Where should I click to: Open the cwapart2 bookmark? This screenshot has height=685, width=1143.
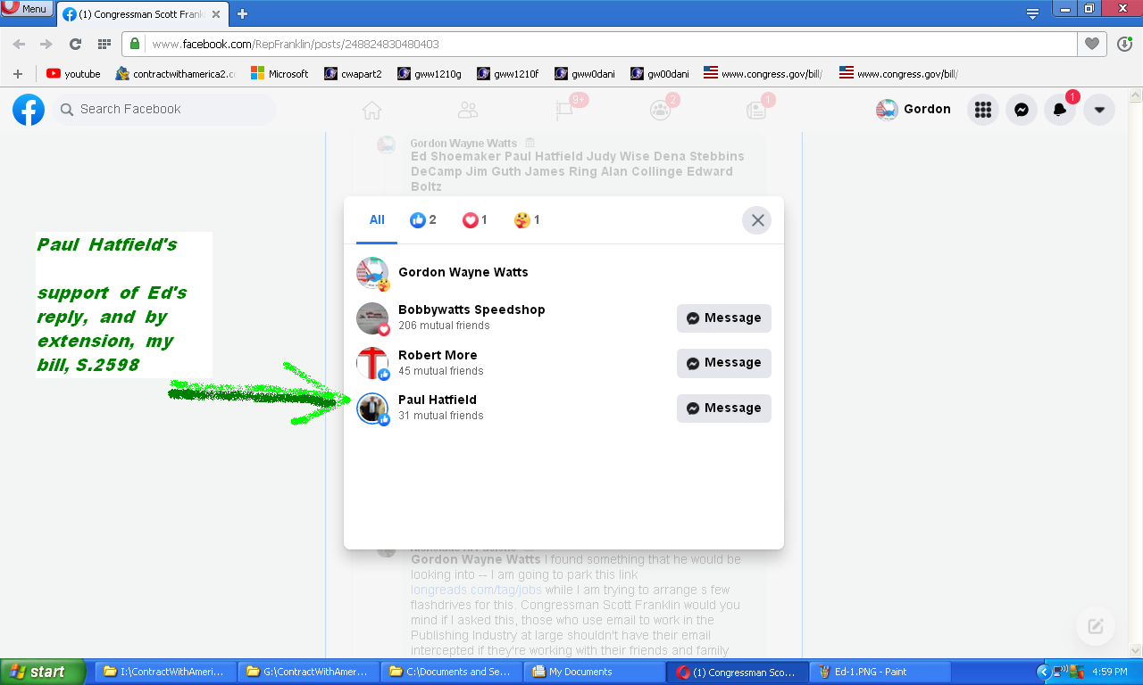(353, 74)
